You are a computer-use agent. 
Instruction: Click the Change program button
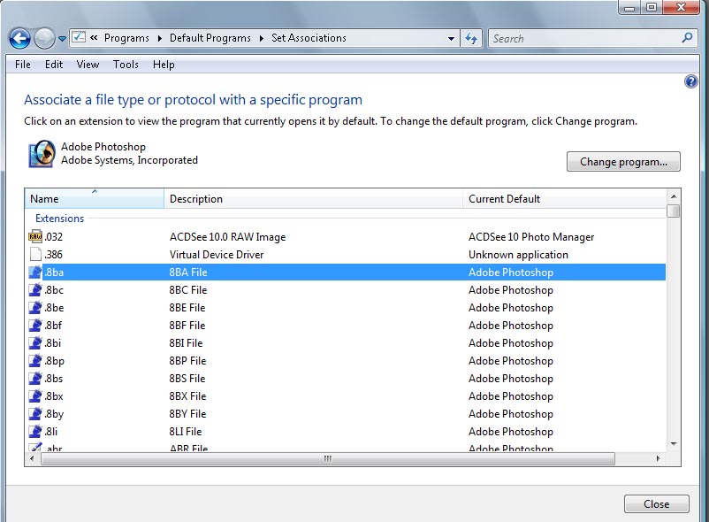(623, 162)
